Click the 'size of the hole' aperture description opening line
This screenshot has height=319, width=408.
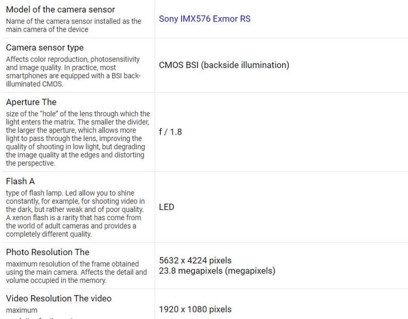coord(78,114)
